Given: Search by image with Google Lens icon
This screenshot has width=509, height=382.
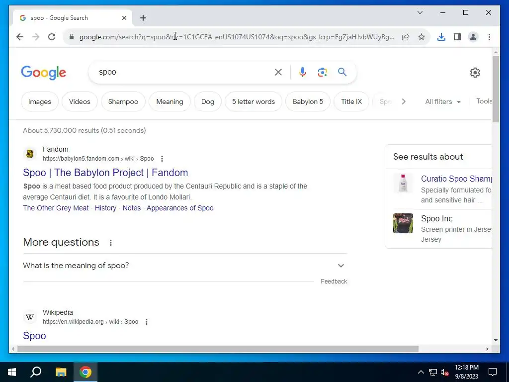Looking at the screenshot, I should [322, 72].
